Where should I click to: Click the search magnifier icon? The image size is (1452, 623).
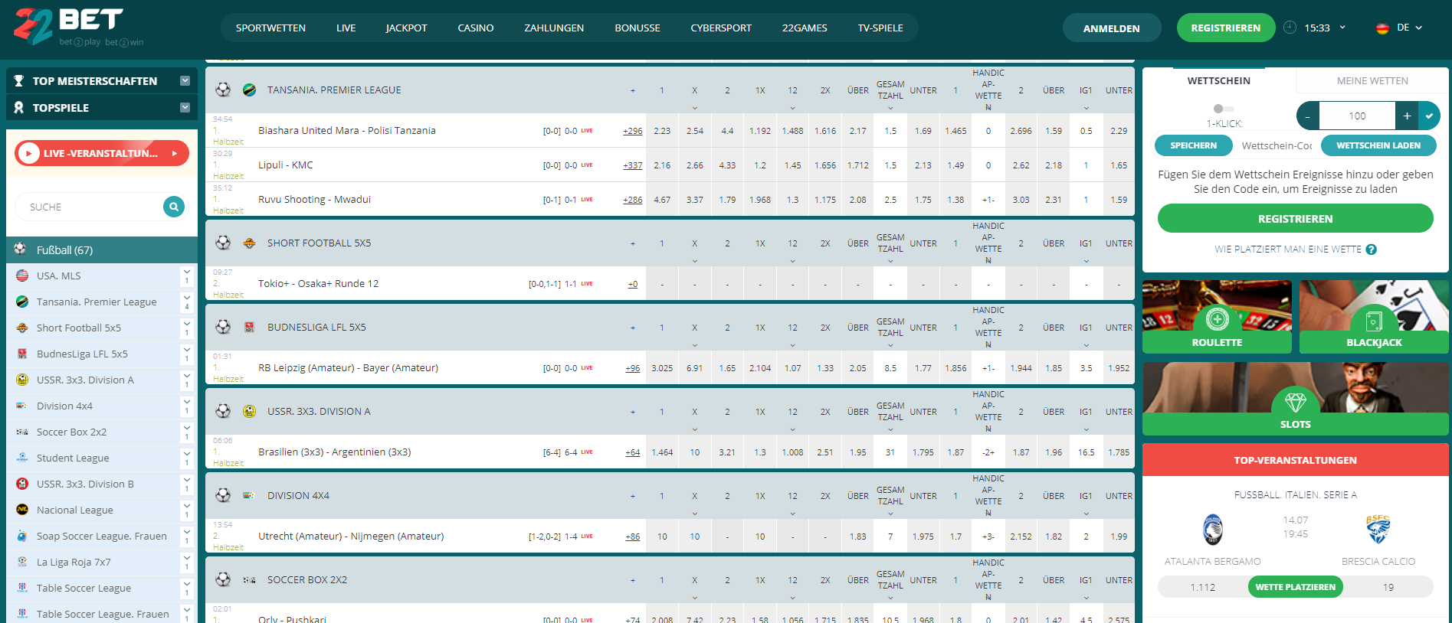(x=174, y=207)
